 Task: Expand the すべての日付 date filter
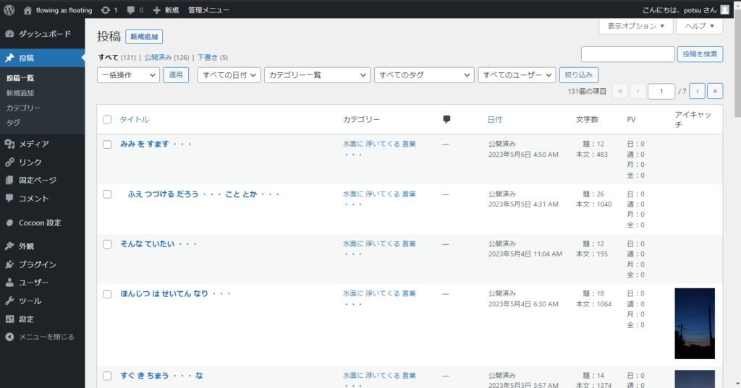229,75
